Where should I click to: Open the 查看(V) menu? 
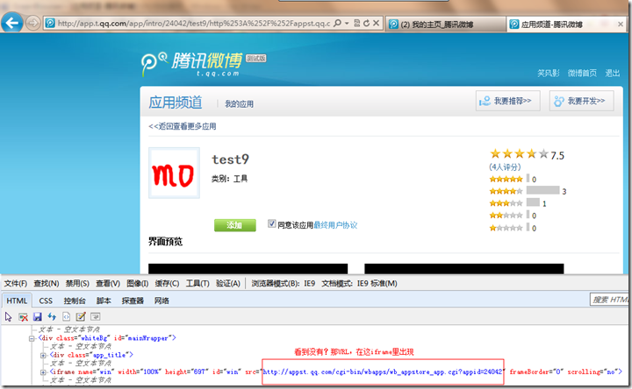[x=108, y=284]
